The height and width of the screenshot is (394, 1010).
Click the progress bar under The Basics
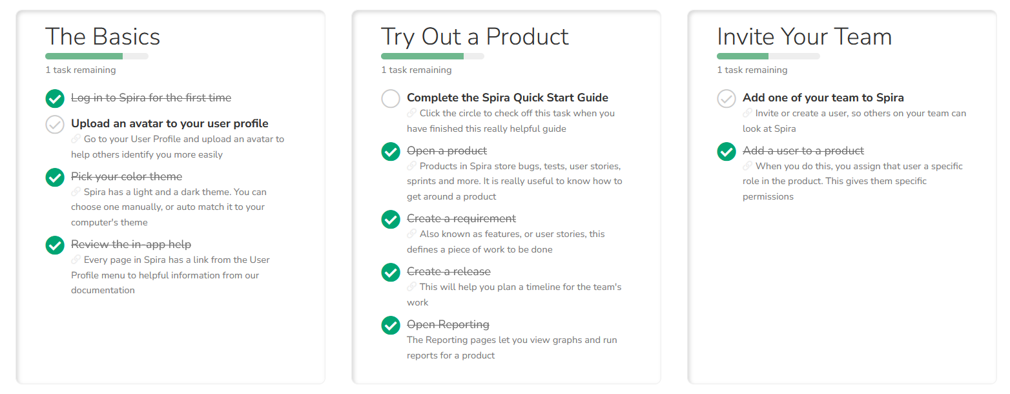click(97, 56)
